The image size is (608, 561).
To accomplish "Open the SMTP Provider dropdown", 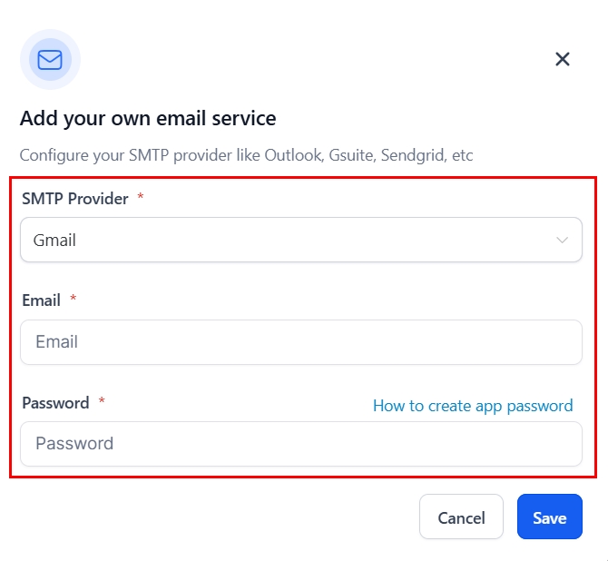I will [x=300, y=241].
